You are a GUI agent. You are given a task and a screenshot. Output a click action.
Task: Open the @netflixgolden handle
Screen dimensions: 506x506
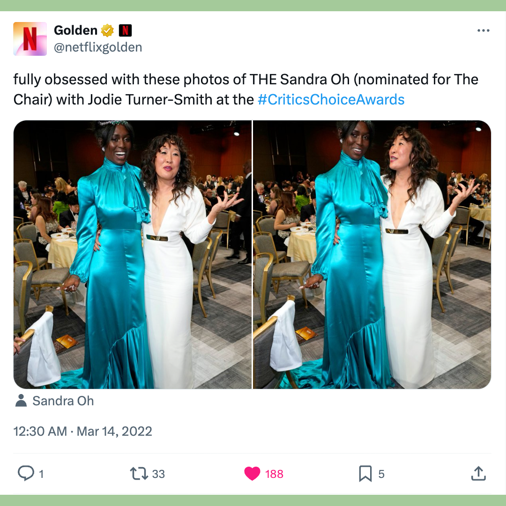(98, 47)
